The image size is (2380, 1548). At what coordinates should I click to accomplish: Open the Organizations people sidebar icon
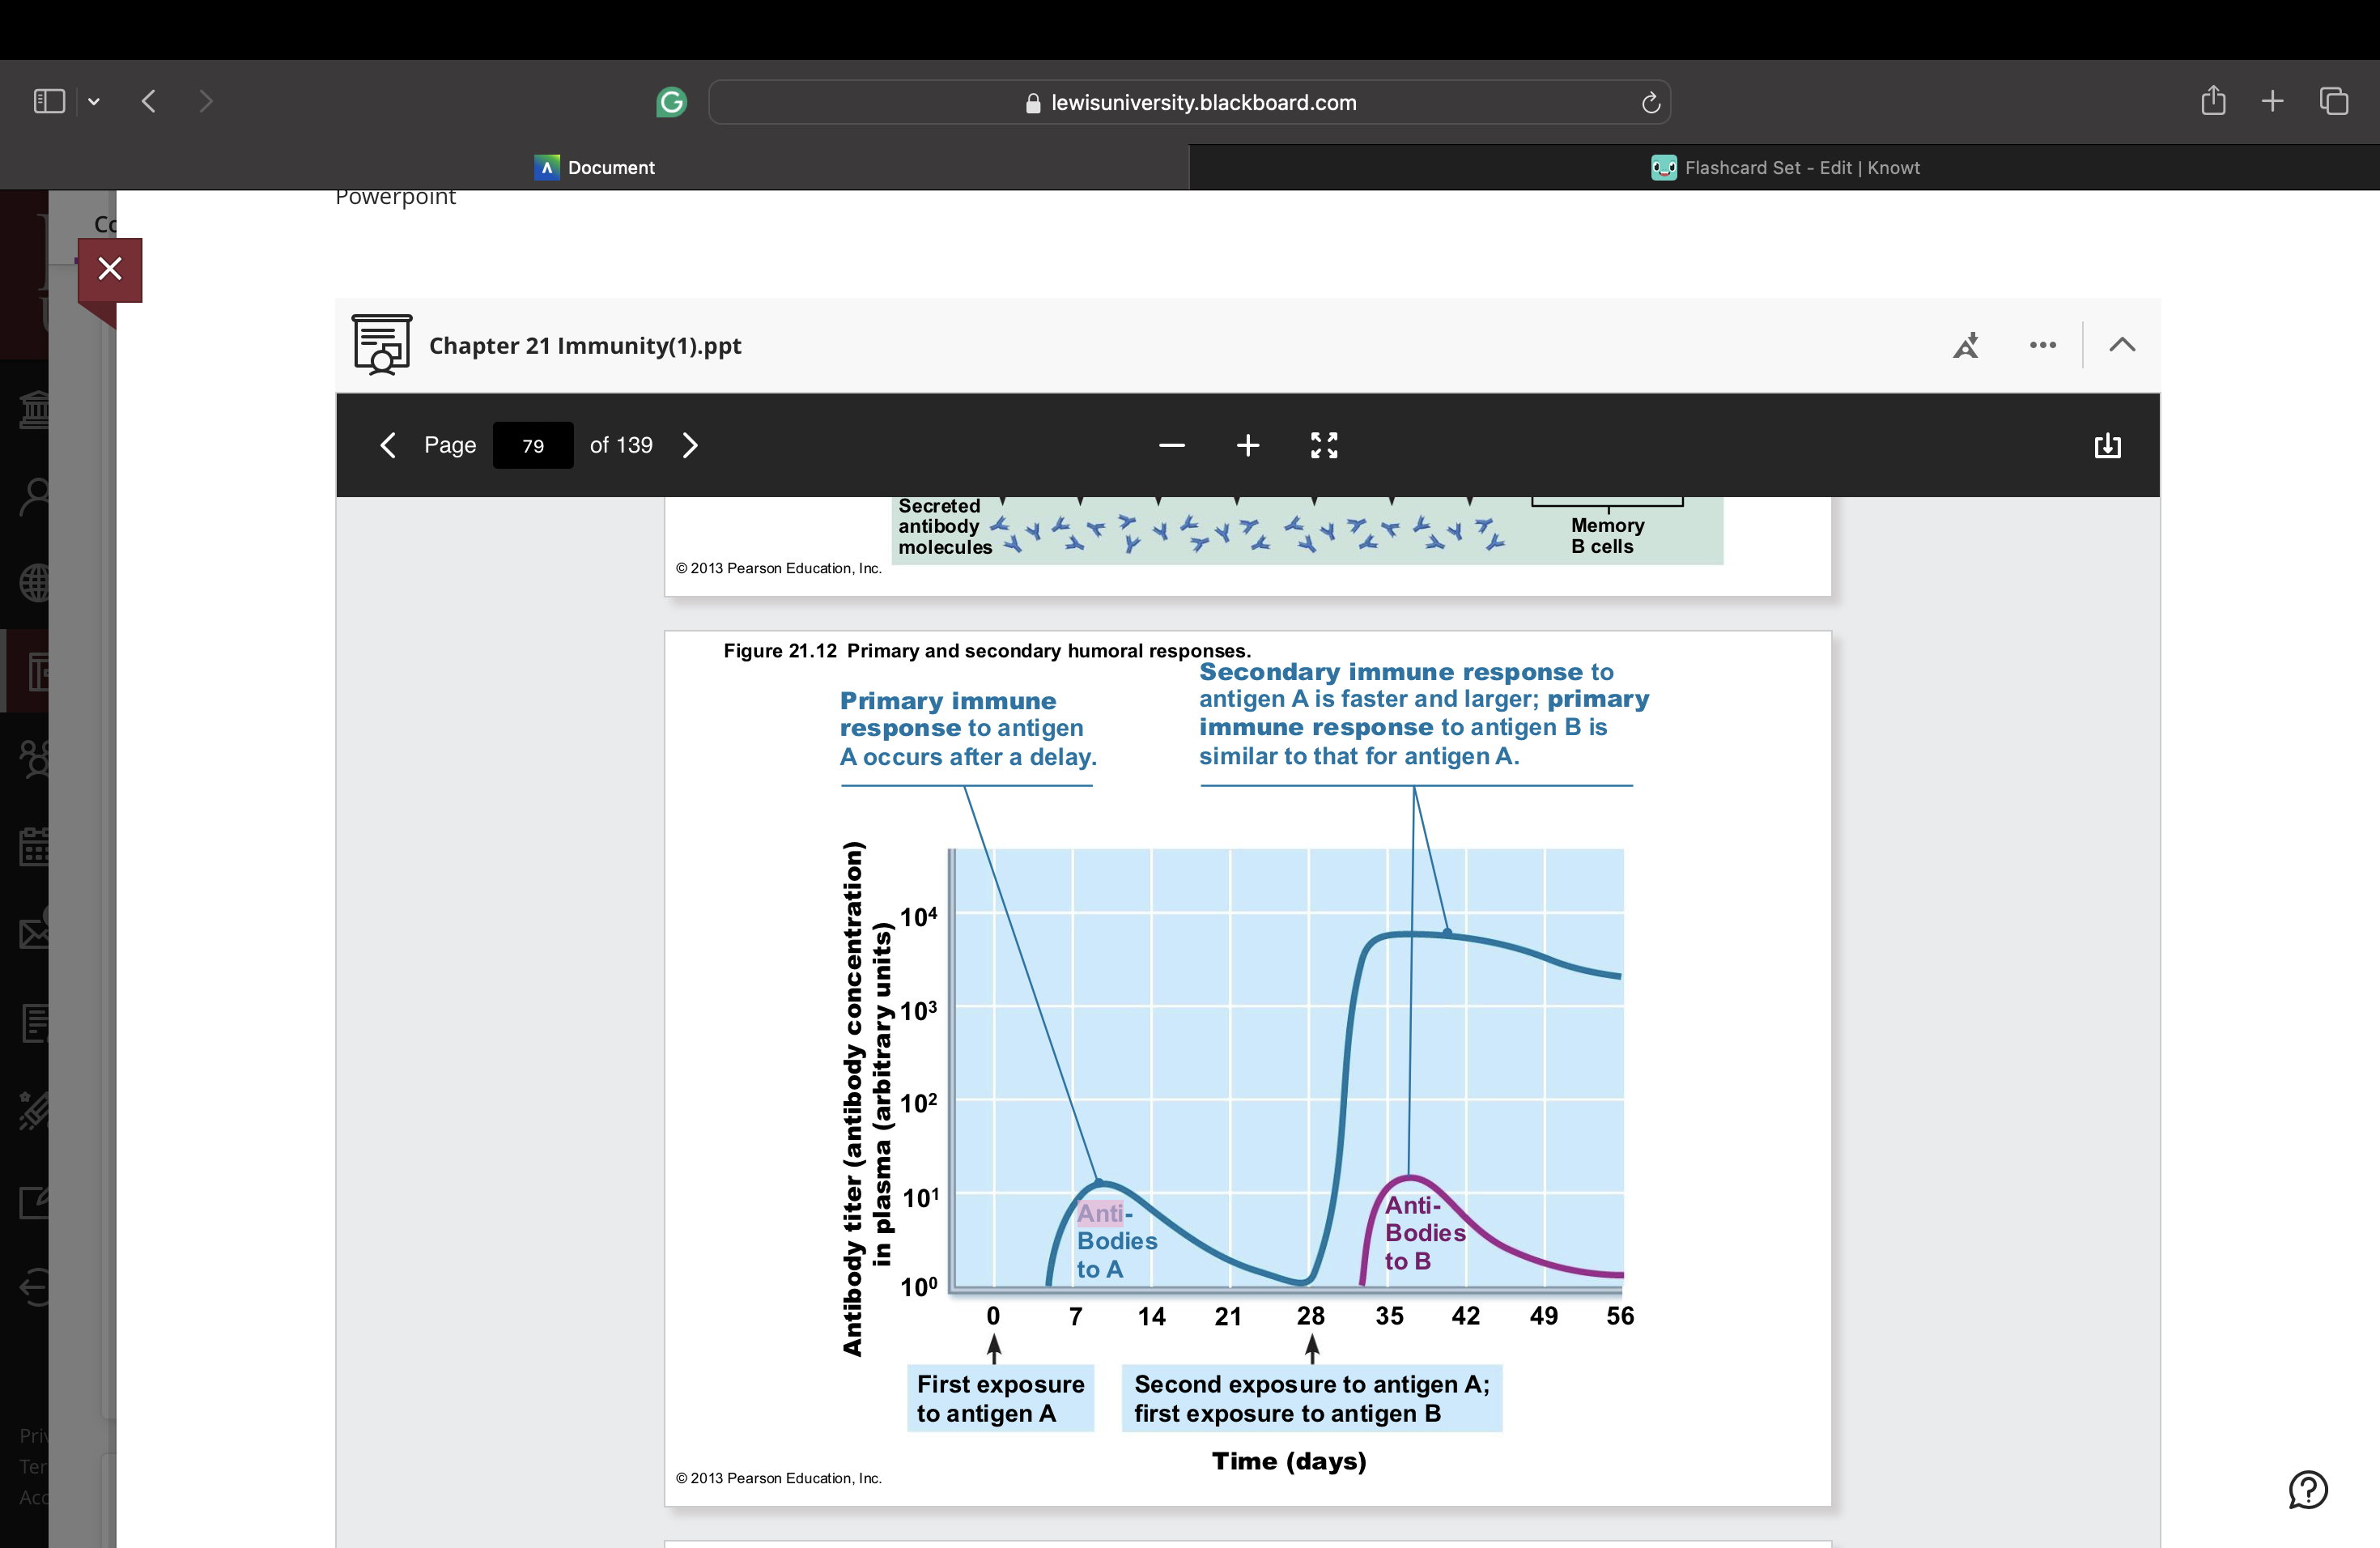pyautogui.click(x=34, y=759)
